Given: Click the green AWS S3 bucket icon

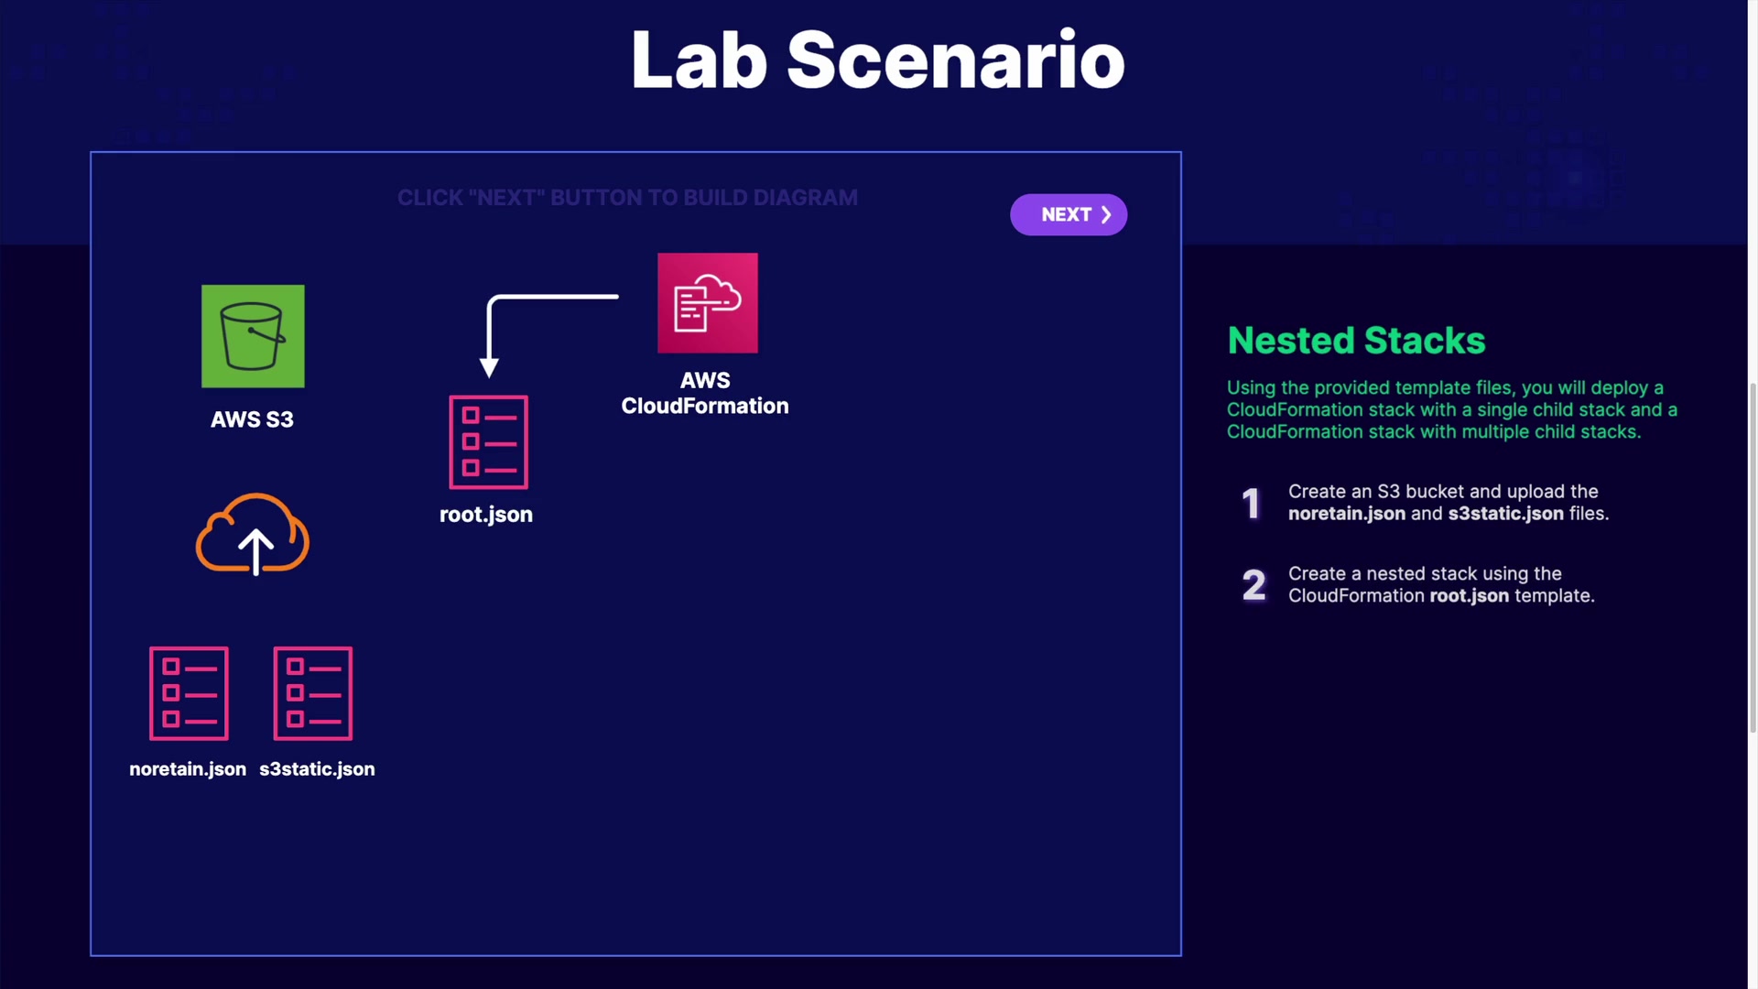Looking at the screenshot, I should (253, 336).
